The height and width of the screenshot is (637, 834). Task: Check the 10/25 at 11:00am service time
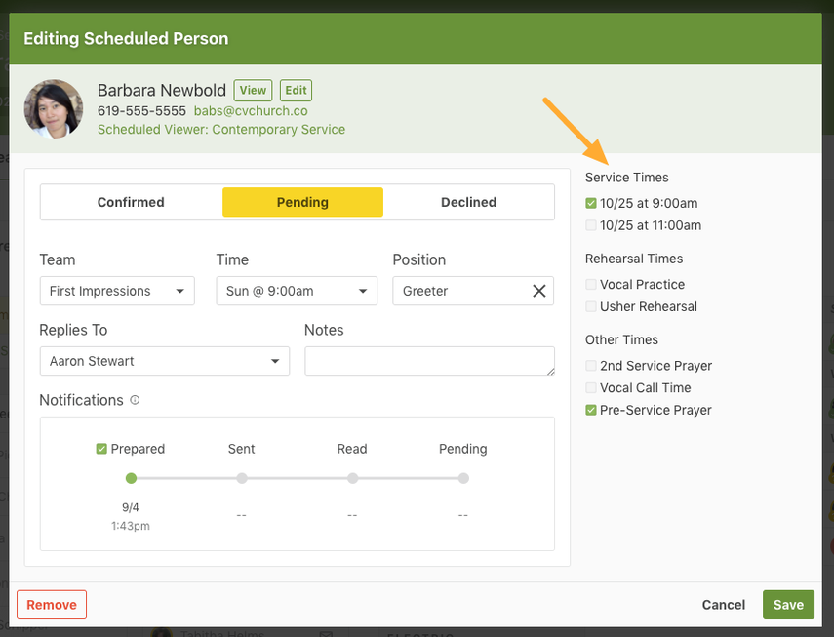(590, 225)
